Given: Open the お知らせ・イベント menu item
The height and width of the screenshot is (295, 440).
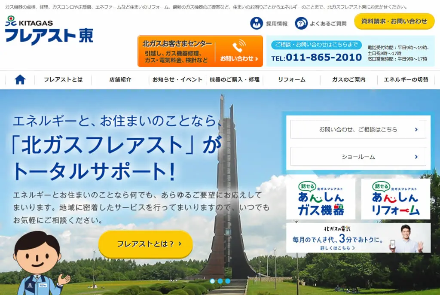Looking at the screenshot, I should 177,79.
